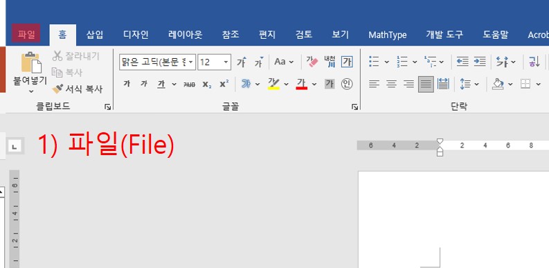Switch to the 개발 도구 tab
Viewport: 549px width, 268px height.
tap(444, 35)
